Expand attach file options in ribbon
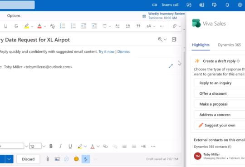The height and width of the screenshot is (167, 245). 180,26
